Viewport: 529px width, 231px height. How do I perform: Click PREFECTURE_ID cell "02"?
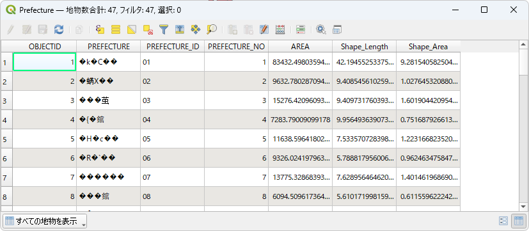(x=173, y=81)
